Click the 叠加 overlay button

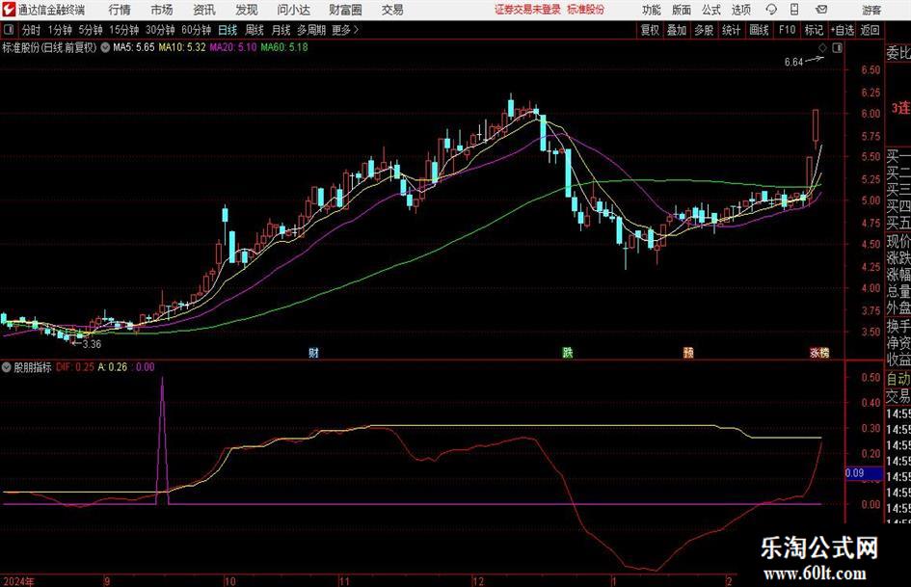point(677,30)
